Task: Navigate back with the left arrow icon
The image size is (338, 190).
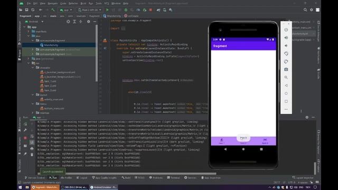Action: coord(41,10)
